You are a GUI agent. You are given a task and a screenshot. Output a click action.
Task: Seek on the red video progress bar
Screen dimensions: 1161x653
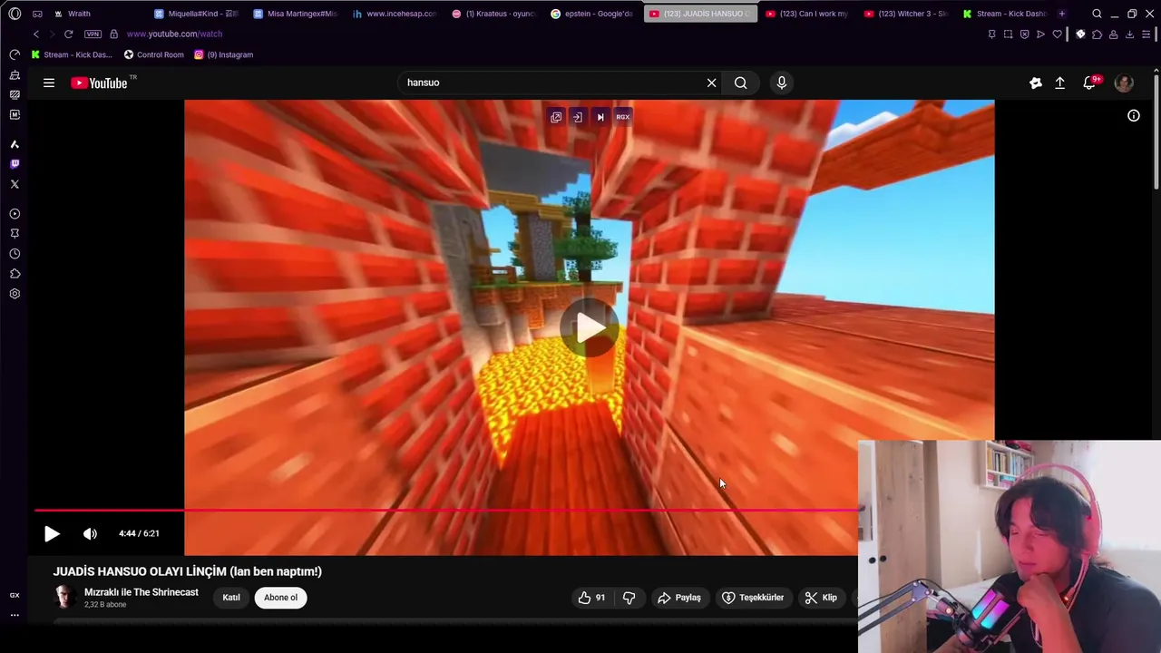(x=446, y=510)
